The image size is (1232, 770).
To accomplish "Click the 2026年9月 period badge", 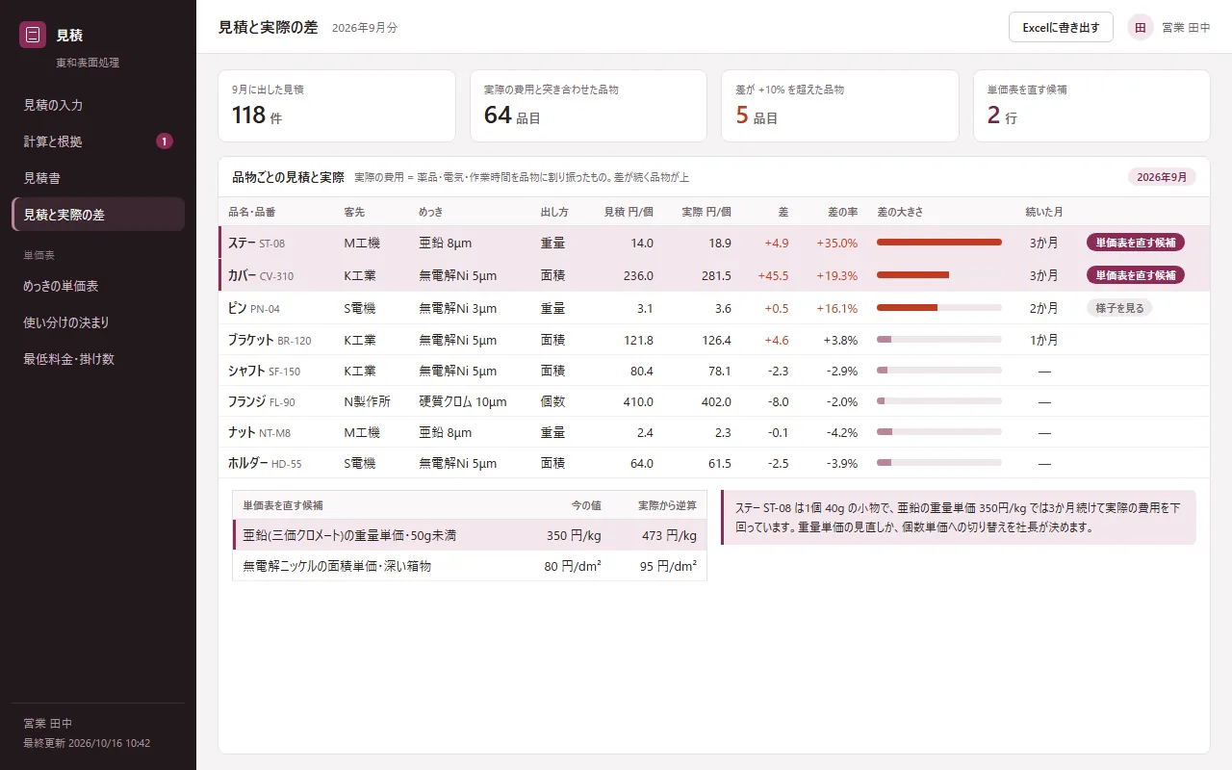I will point(1162,177).
